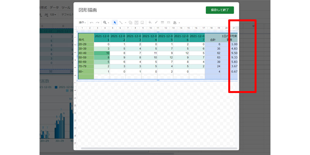The image size is (310, 155).
Task: Open the データ menu in the background spreadsheet
Action: click(x=54, y=7)
